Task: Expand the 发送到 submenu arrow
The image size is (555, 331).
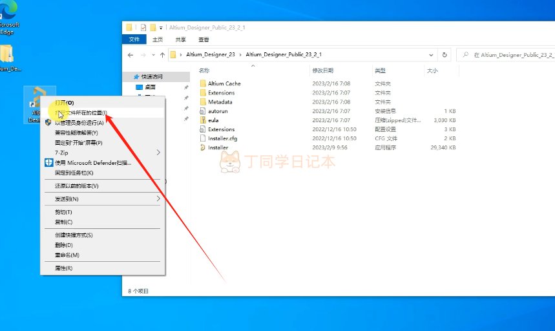Action: click(x=158, y=198)
